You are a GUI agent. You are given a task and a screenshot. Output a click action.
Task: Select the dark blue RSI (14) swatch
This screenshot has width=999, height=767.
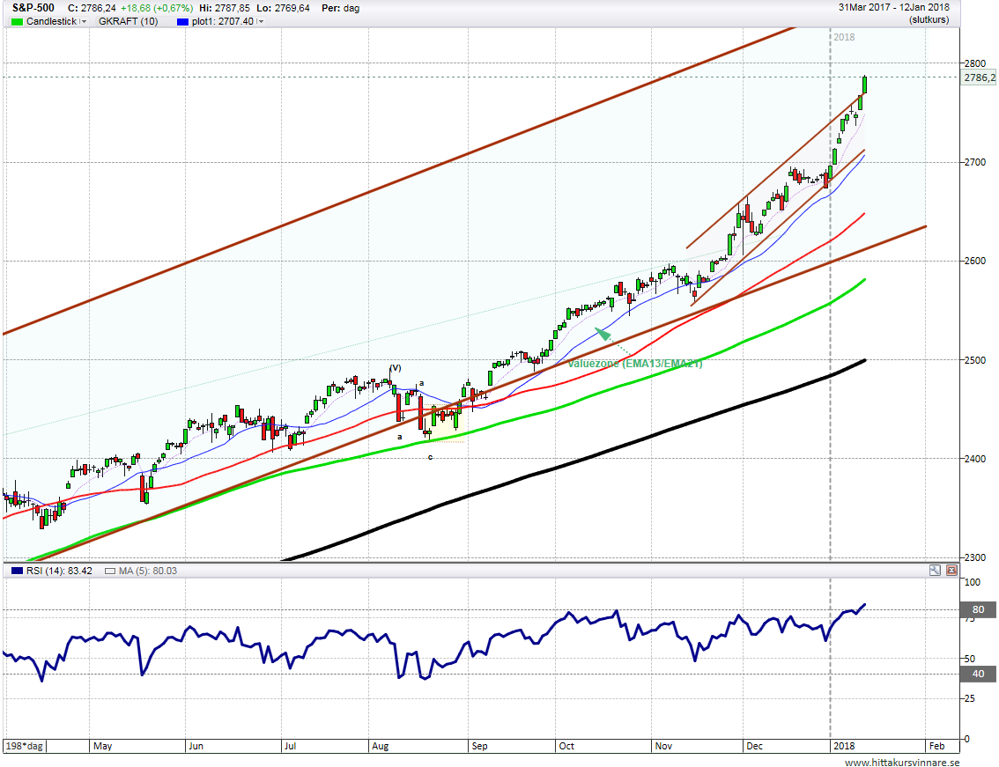(17, 571)
